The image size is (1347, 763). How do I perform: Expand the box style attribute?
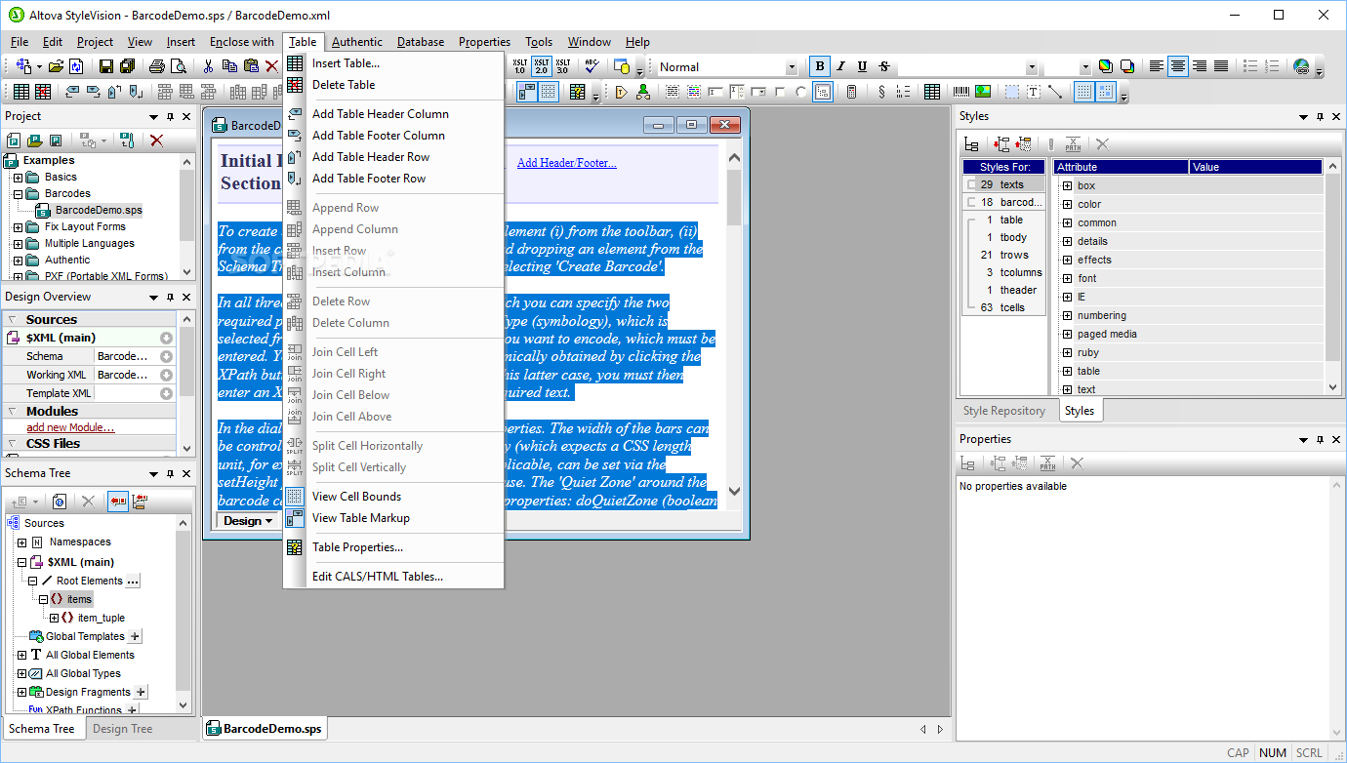1067,185
